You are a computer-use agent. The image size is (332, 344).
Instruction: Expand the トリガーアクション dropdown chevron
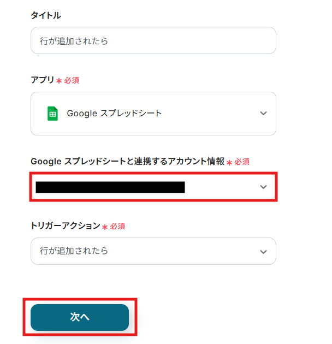point(263,252)
